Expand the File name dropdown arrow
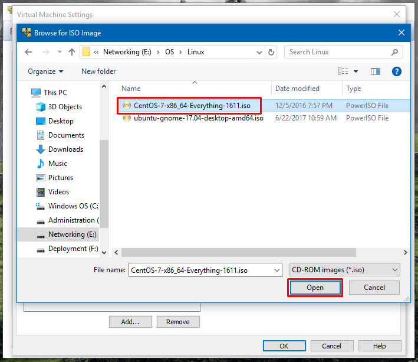Screen dimensions: 418x362 pos(277,270)
